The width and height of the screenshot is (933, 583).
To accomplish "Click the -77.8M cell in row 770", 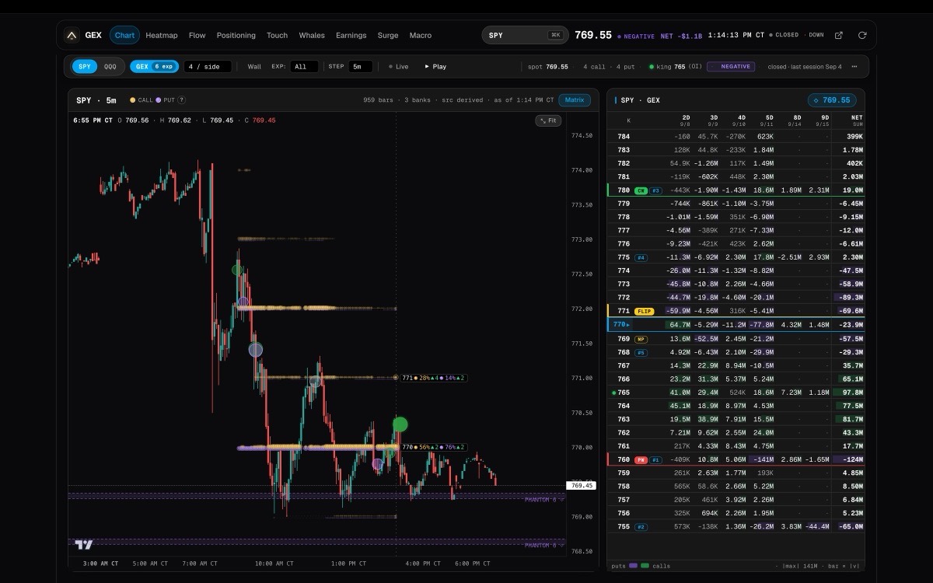I will [x=761, y=325].
